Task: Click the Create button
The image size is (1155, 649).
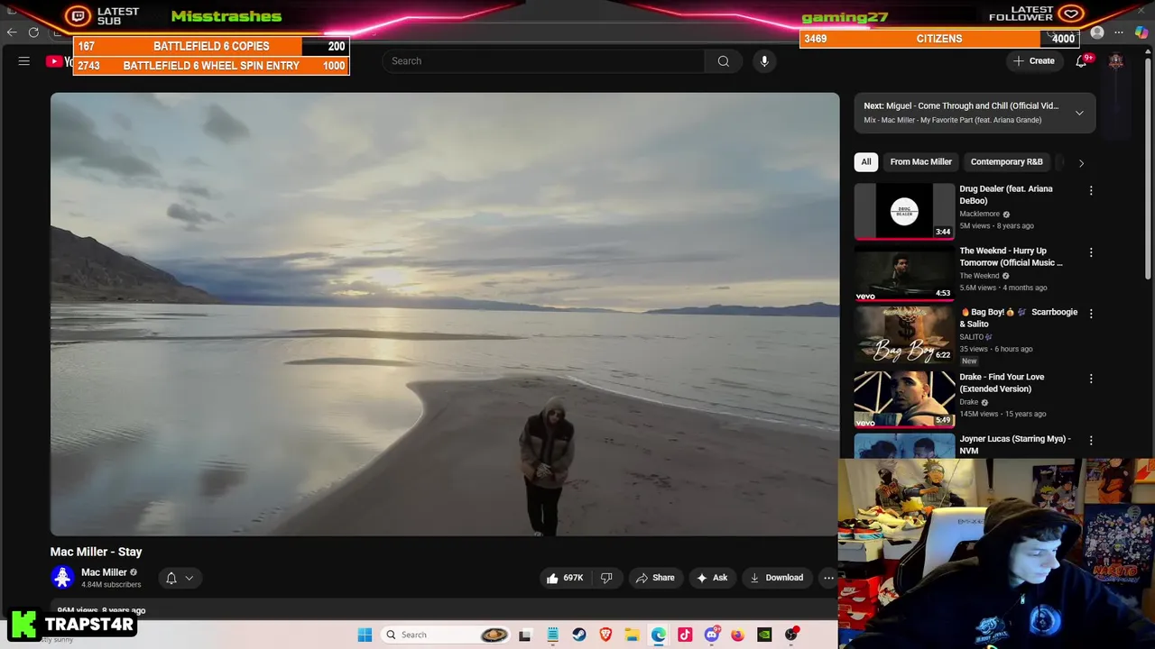Action: click(x=1034, y=61)
